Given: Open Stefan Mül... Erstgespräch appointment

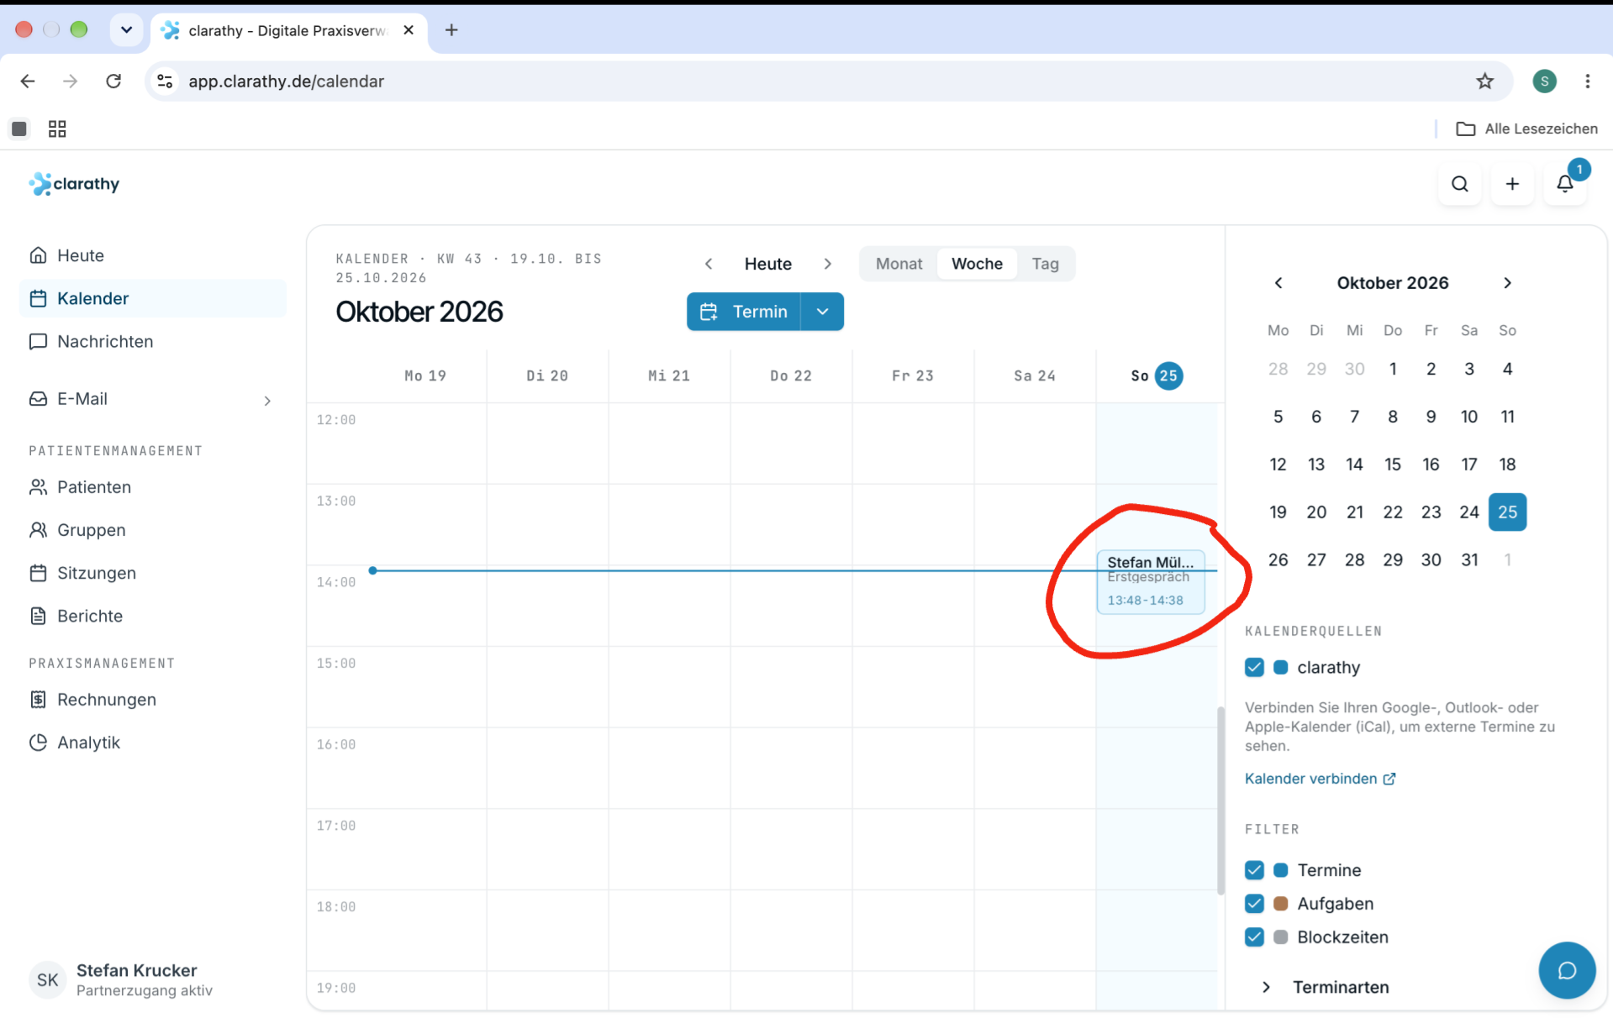Looking at the screenshot, I should 1150,582.
